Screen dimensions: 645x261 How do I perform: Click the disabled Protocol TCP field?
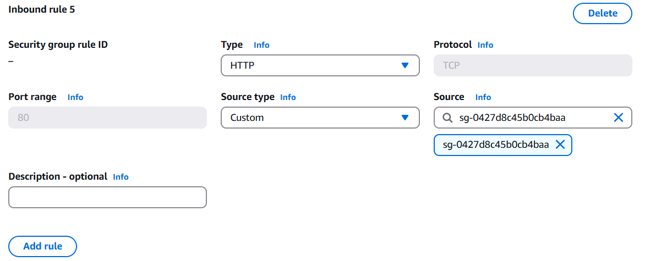click(x=532, y=65)
